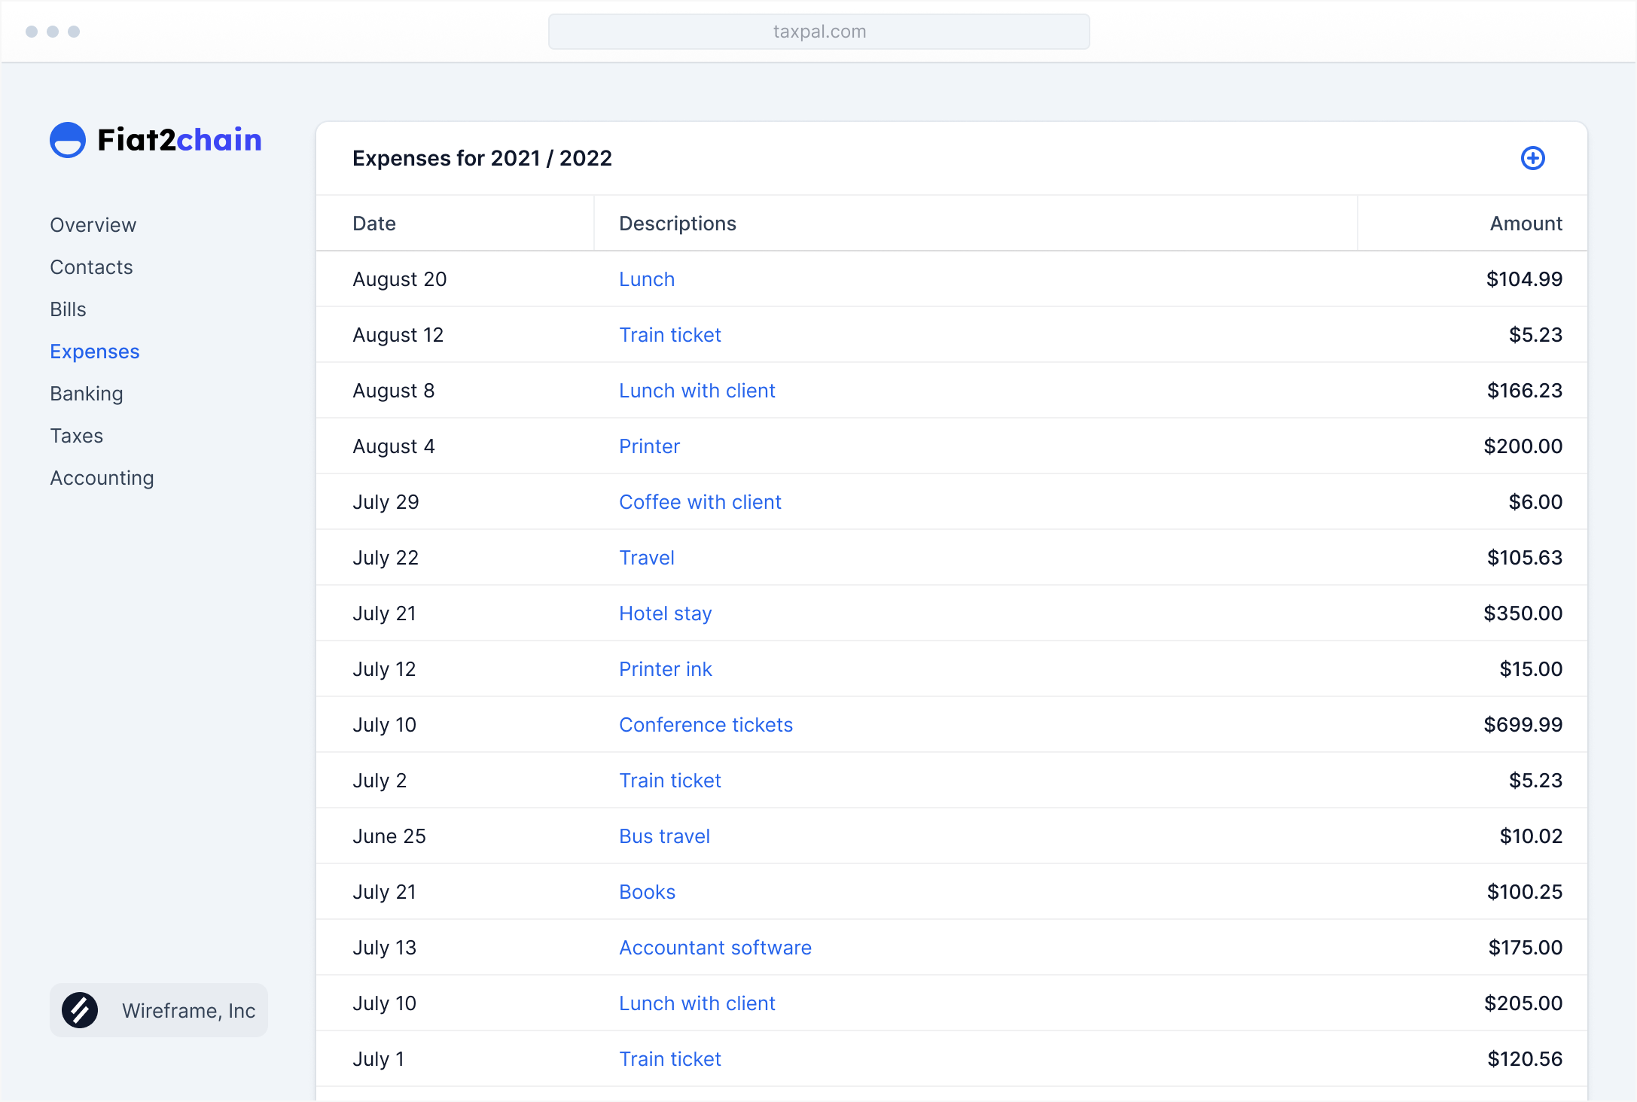Open the $205.00 Lunch with client expense
This screenshot has height=1102, width=1637.
697,1003
